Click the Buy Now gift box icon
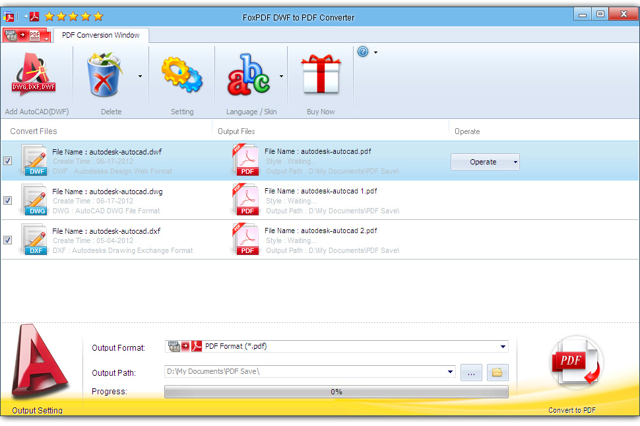The image size is (640, 426). pyautogui.click(x=321, y=74)
